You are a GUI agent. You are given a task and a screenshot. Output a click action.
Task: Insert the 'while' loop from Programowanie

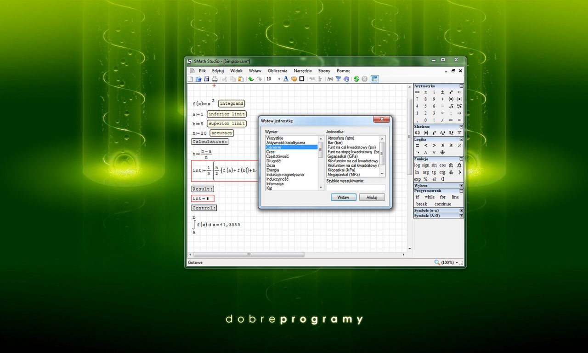point(430,197)
